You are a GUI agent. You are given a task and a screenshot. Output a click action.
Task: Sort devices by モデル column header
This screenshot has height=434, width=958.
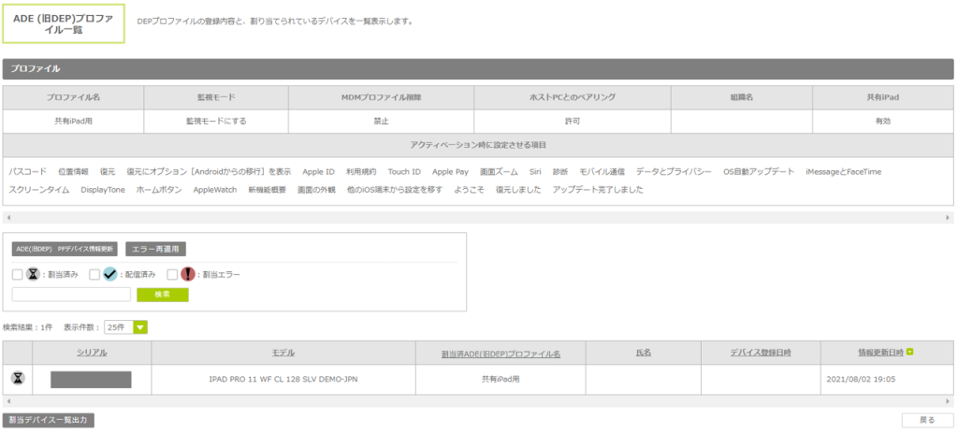[283, 353]
